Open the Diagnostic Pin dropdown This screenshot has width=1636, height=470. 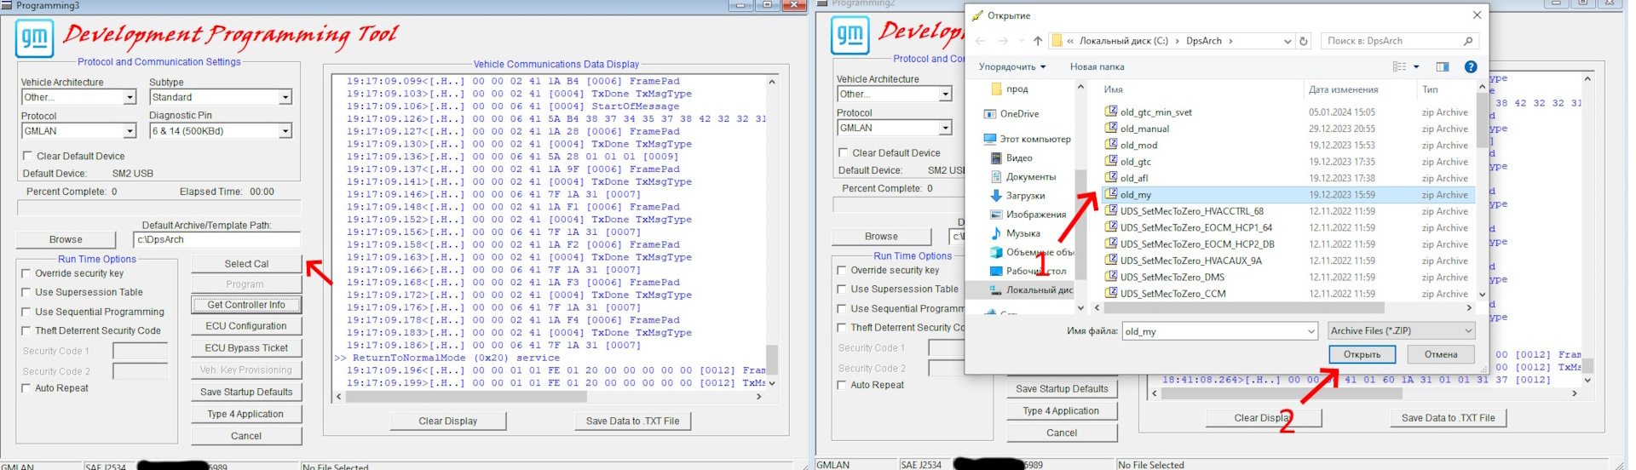click(x=285, y=131)
